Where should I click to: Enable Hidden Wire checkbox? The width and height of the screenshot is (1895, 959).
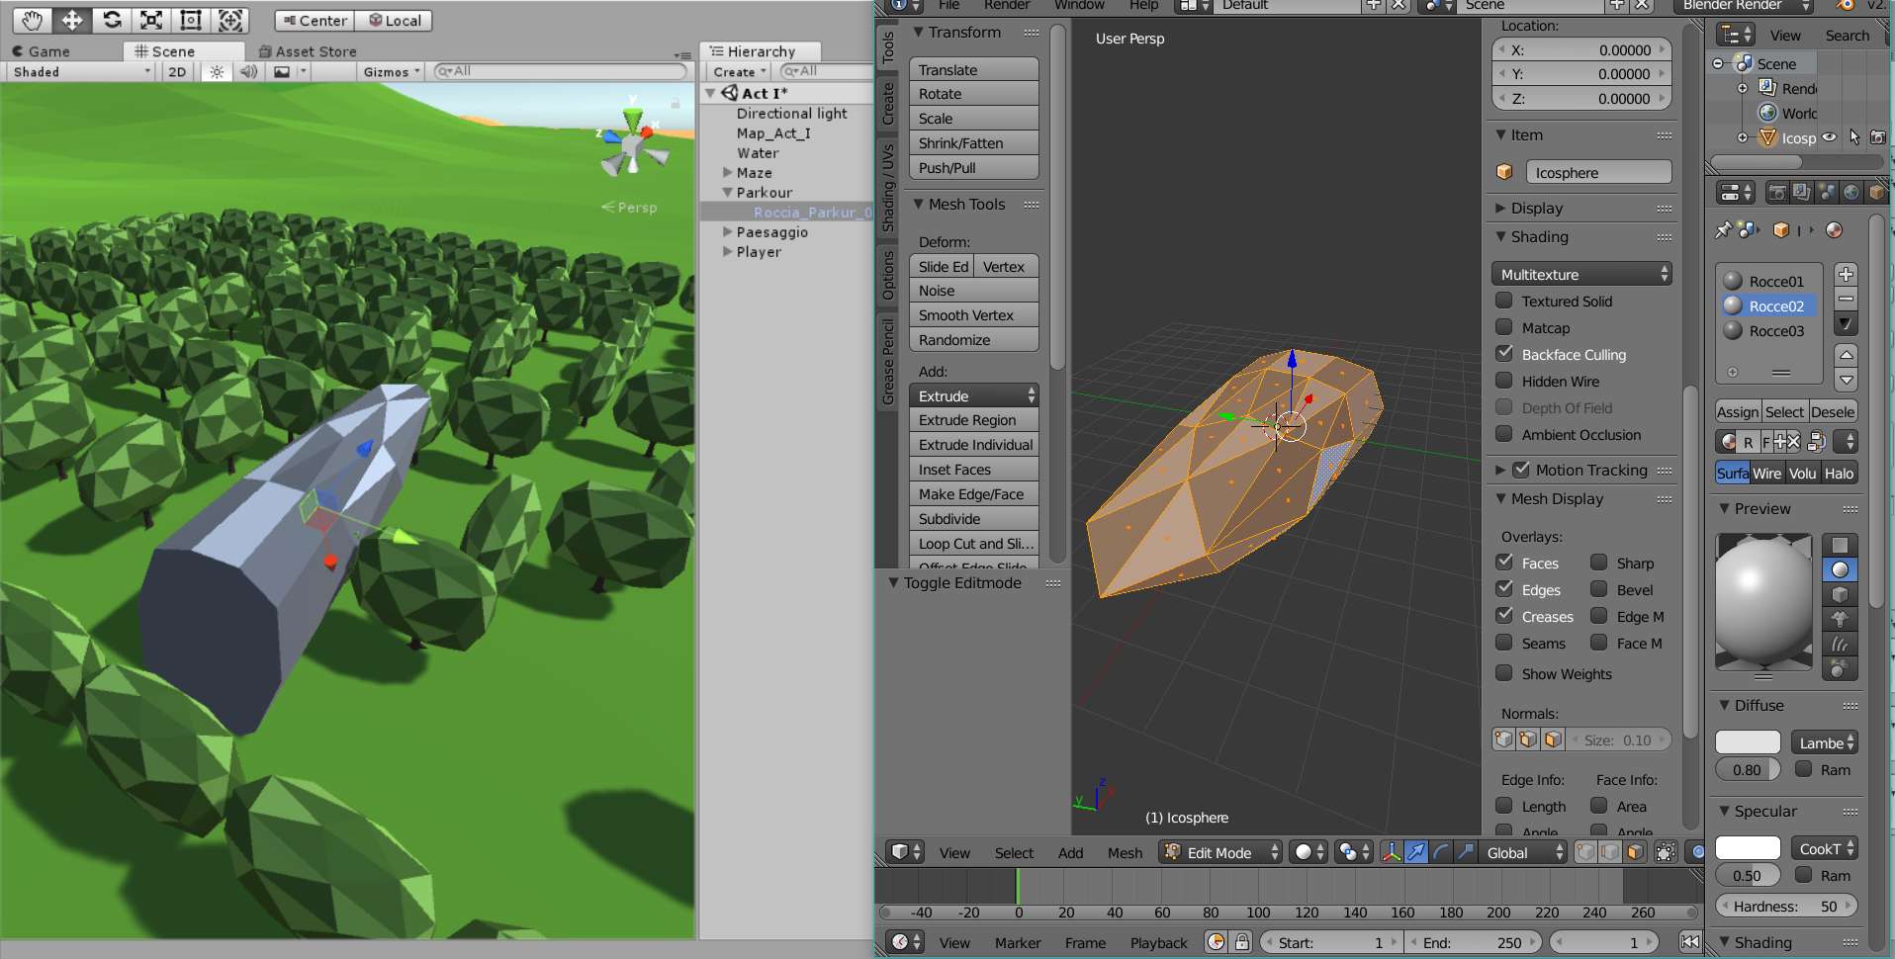[x=1504, y=381]
